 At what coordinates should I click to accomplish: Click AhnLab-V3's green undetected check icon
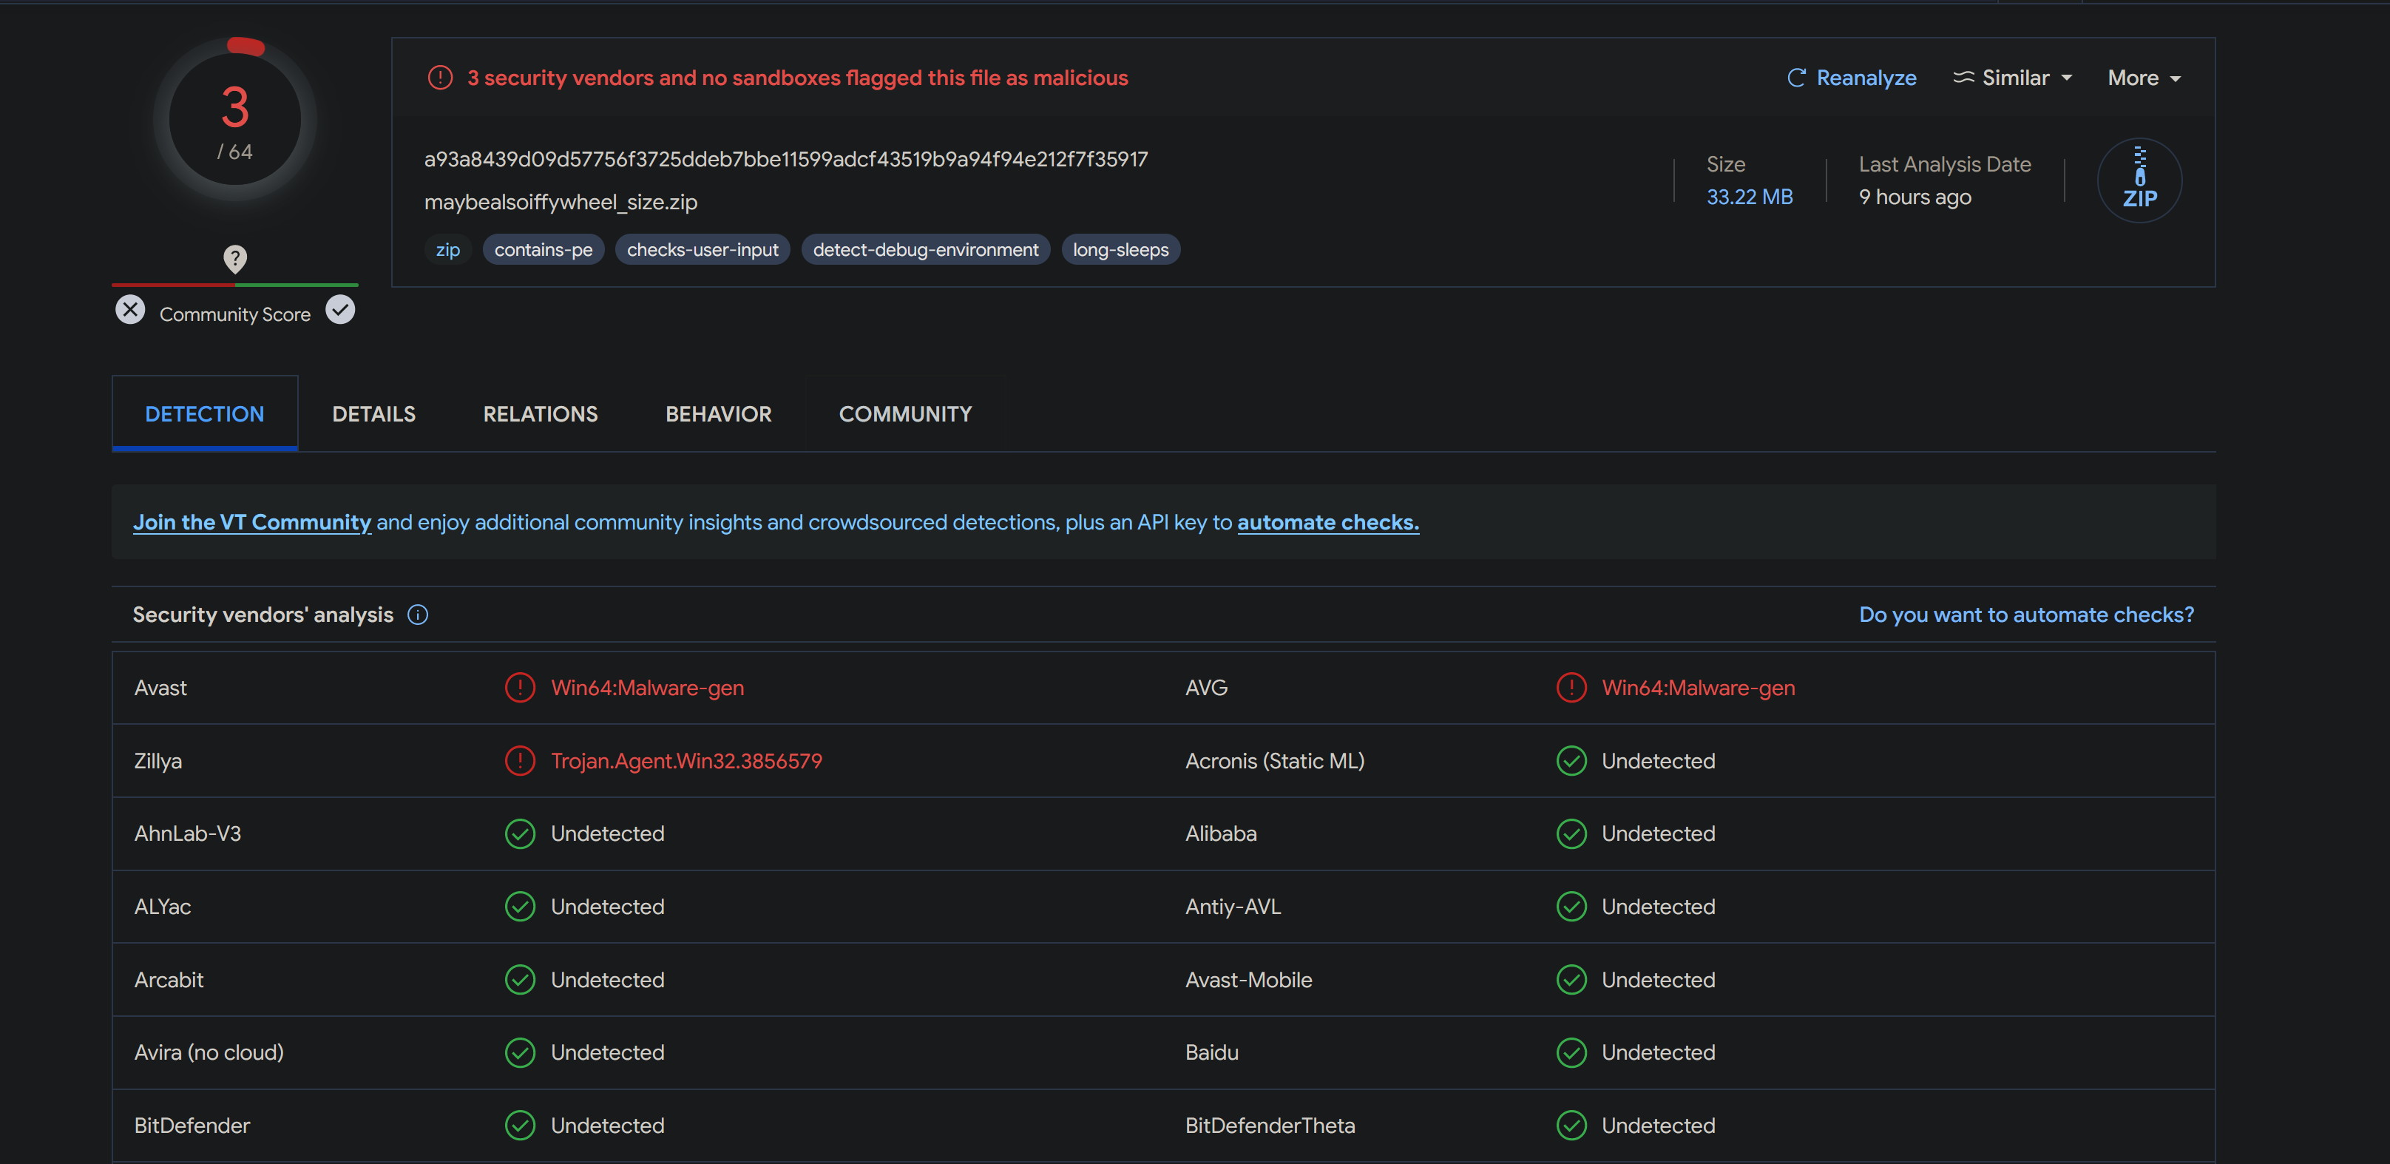coord(520,834)
